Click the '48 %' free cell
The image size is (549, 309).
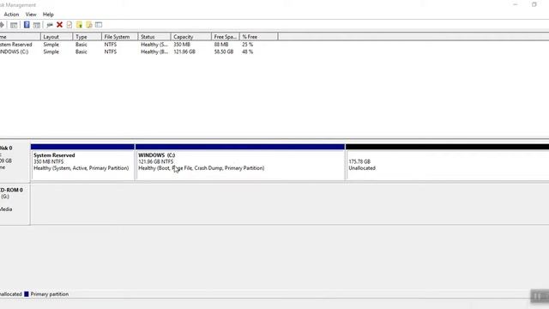pos(248,51)
